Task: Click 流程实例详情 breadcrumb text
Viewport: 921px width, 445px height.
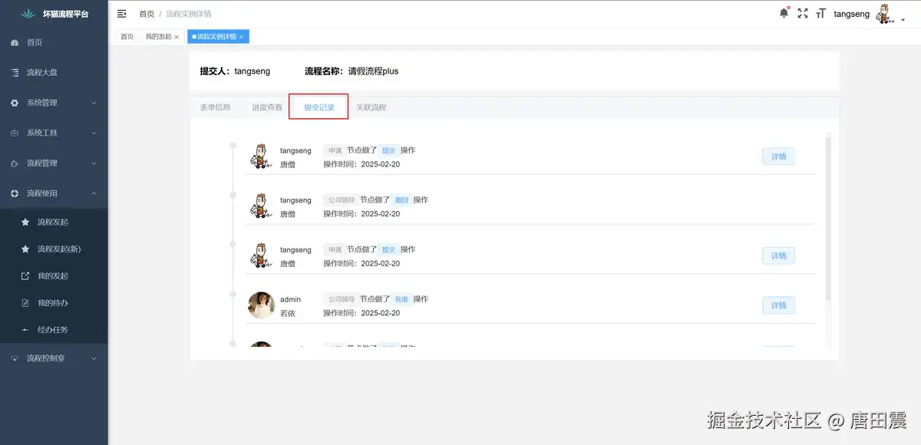Action: [189, 14]
